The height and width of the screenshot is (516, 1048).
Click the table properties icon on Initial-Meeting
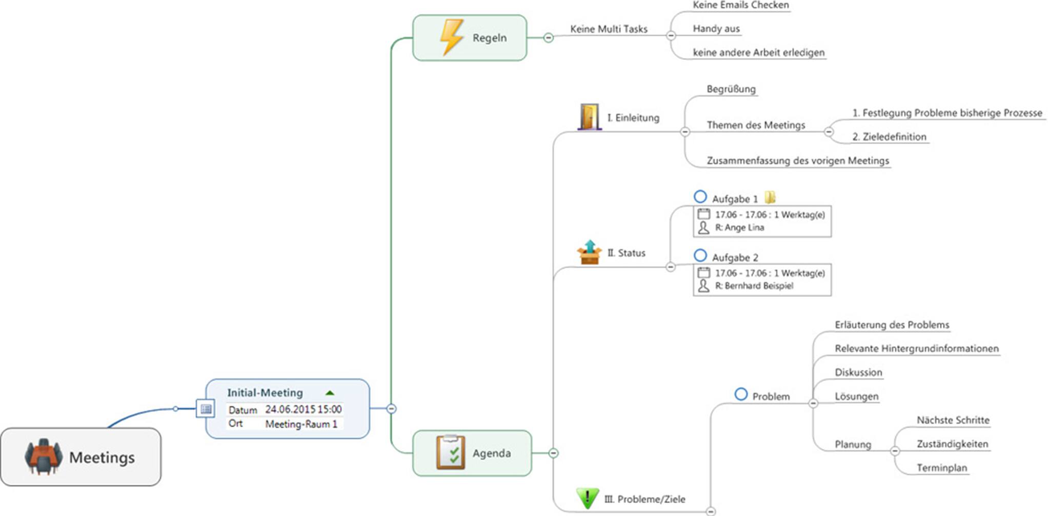pos(206,409)
